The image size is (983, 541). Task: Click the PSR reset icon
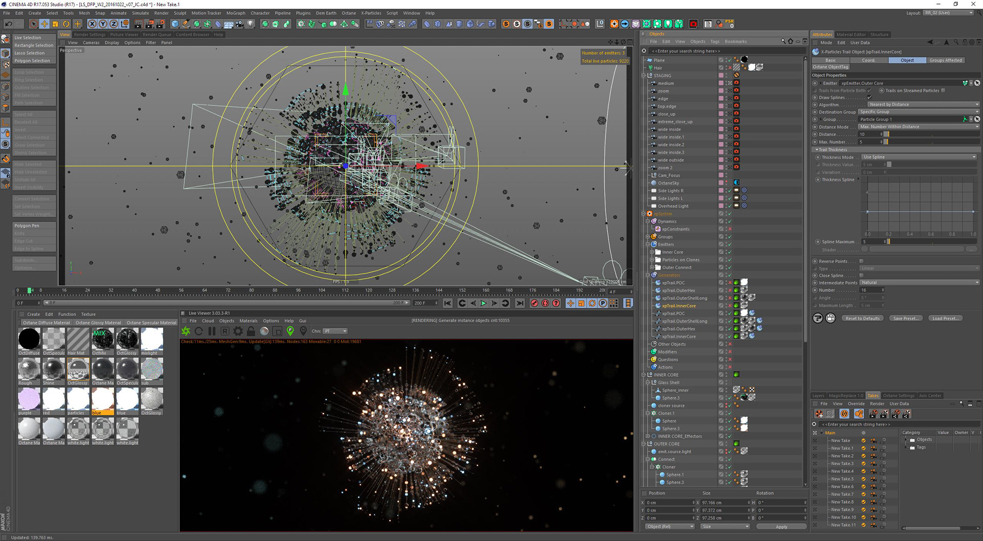point(730,24)
